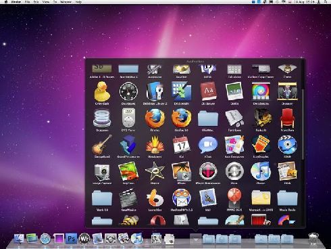Open iChat from the Applications grid
Image resolution: width=331 pixels, height=249 pixels.
click(208, 145)
